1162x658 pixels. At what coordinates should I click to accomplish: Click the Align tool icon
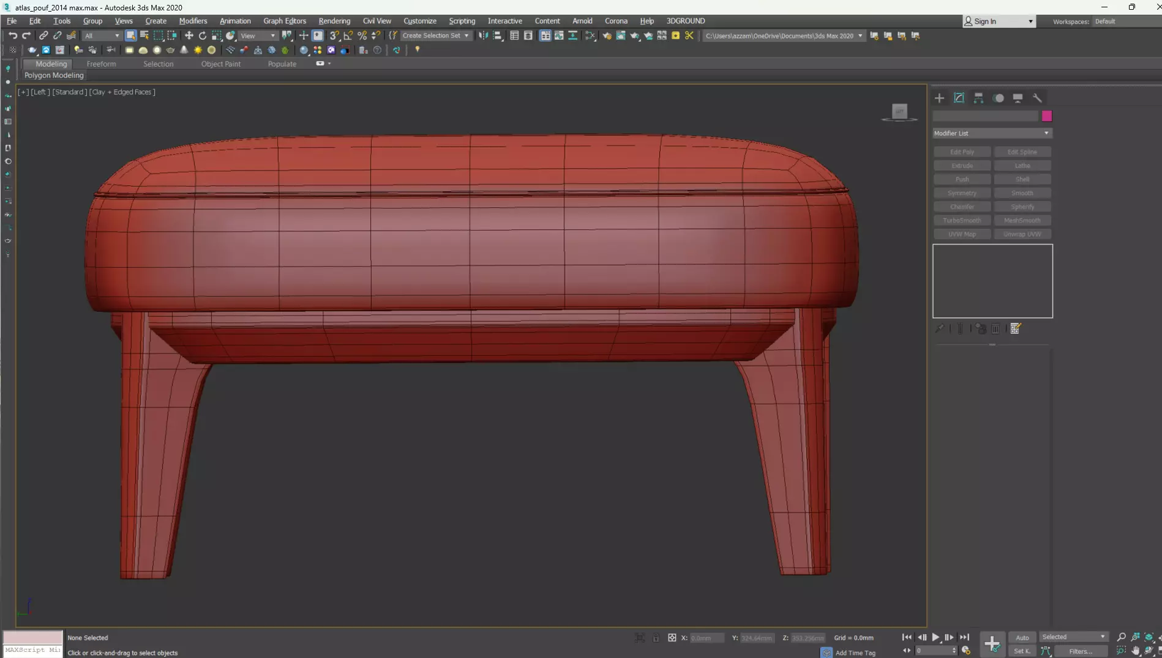(x=498, y=35)
